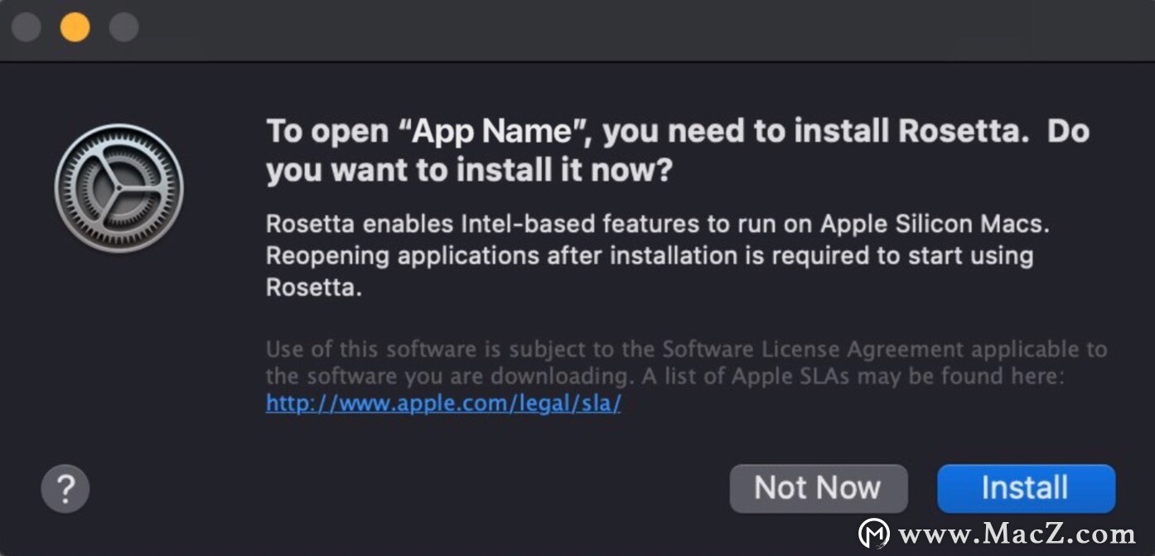Dismiss with the Not Now button

coord(818,488)
